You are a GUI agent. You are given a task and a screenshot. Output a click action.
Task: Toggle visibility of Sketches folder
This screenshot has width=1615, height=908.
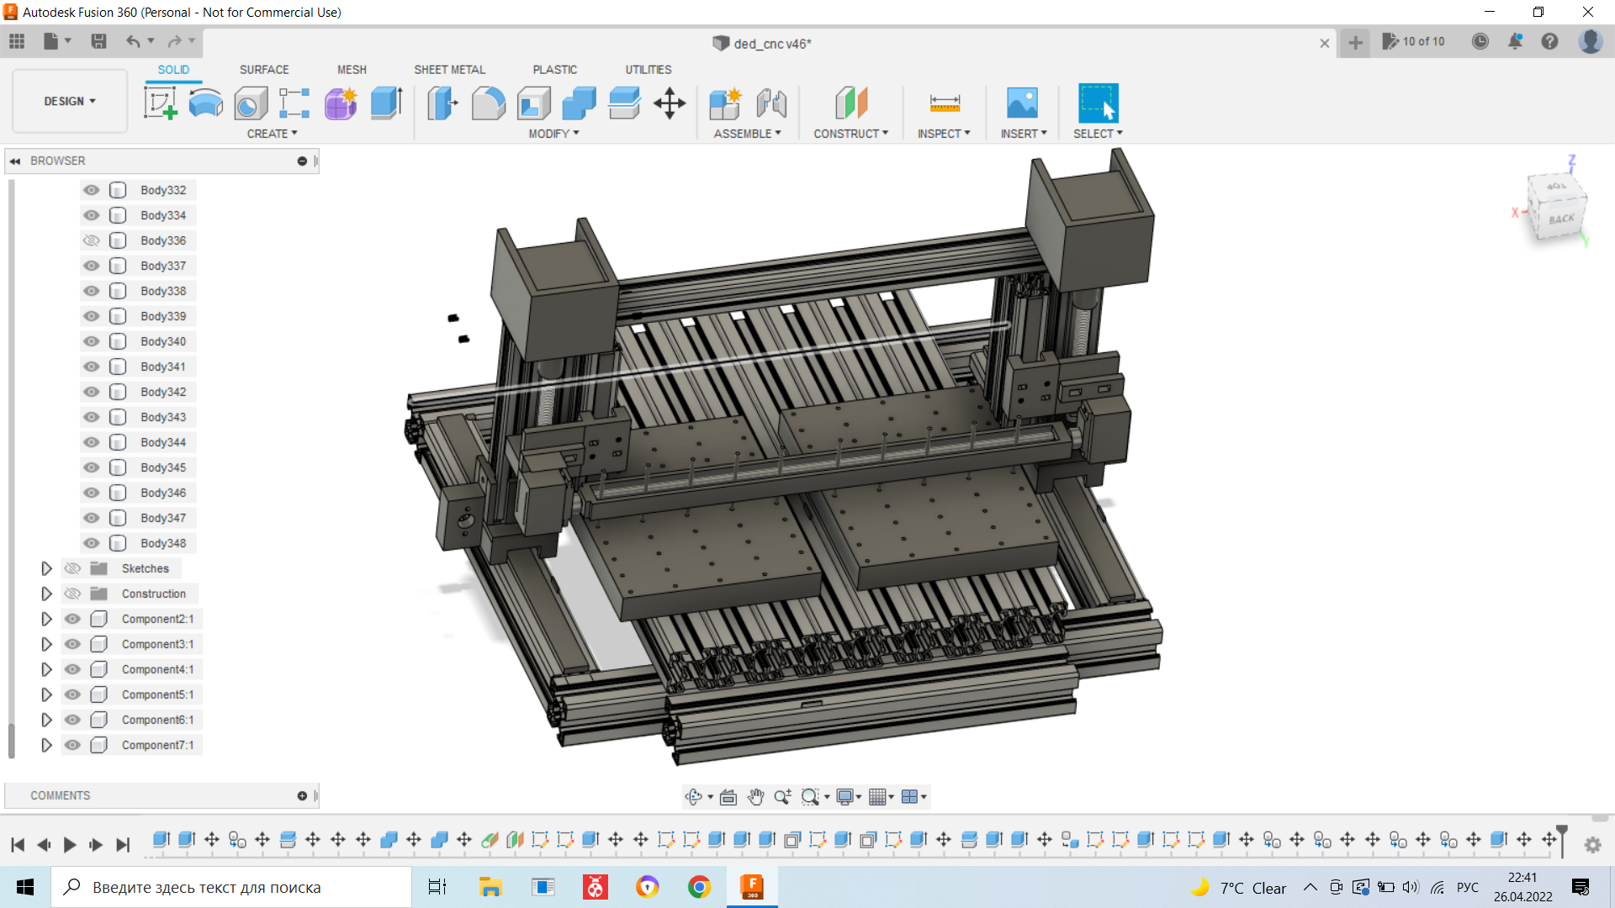click(72, 568)
